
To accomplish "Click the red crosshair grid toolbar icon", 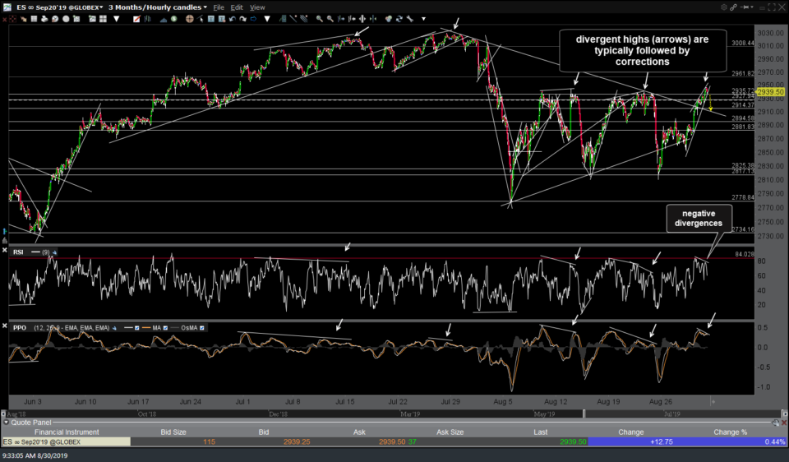I will (x=12, y=19).
